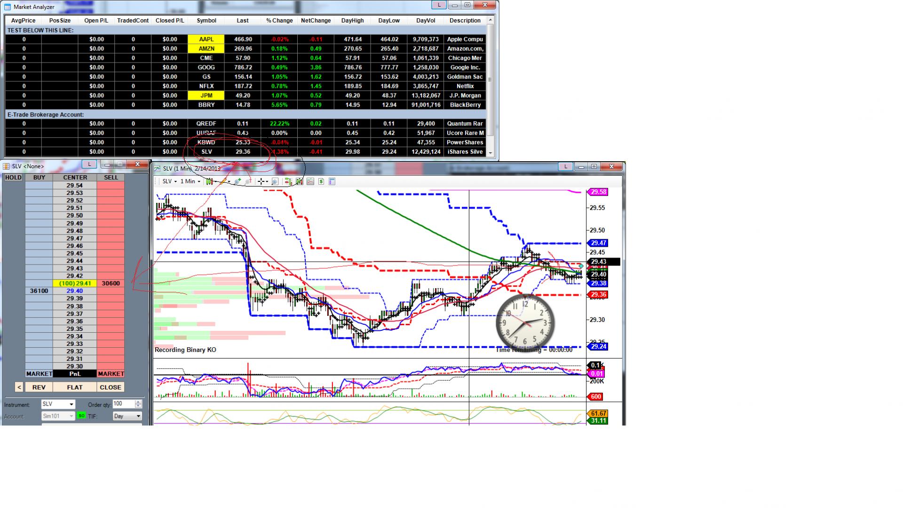Click the zoom out magnifier icon

[248, 181]
